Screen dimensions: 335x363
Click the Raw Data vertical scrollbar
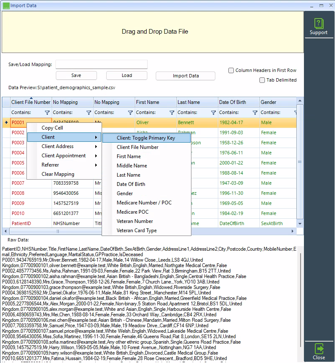pyautogui.click(x=300, y=300)
